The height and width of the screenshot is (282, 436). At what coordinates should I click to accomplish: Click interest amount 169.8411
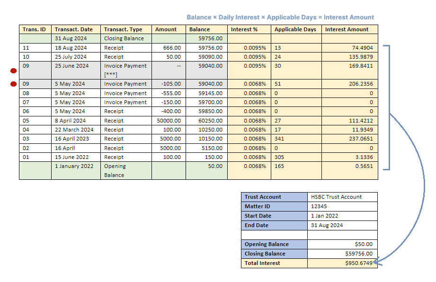tap(350, 70)
